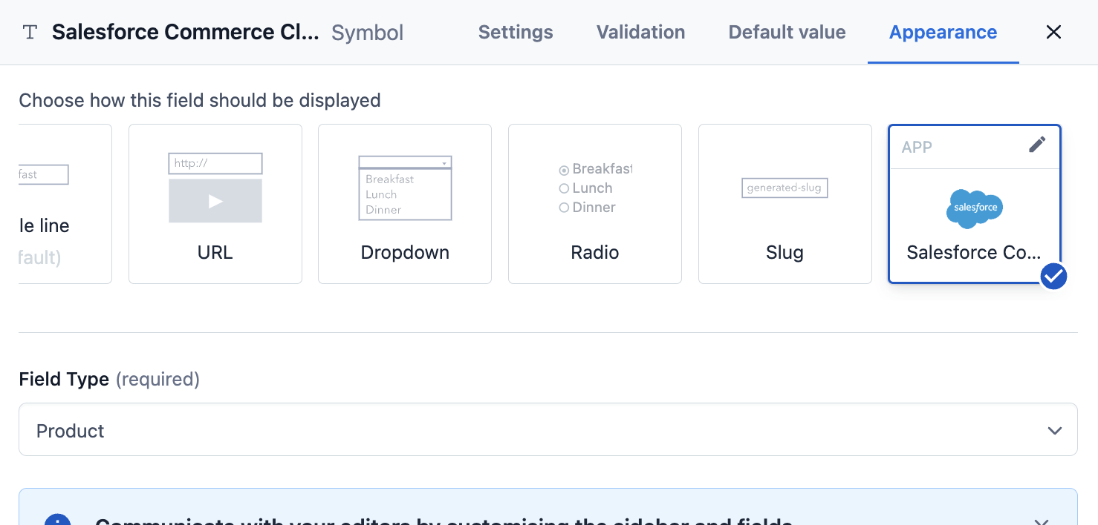Click the info icon in the banner
1098x525 pixels.
point(58,521)
